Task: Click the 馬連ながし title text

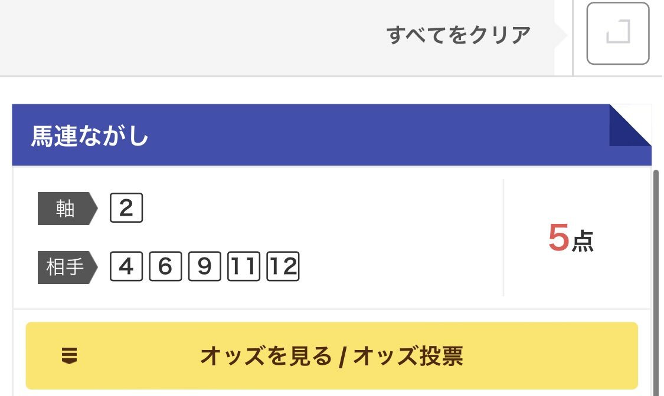Action: (89, 136)
